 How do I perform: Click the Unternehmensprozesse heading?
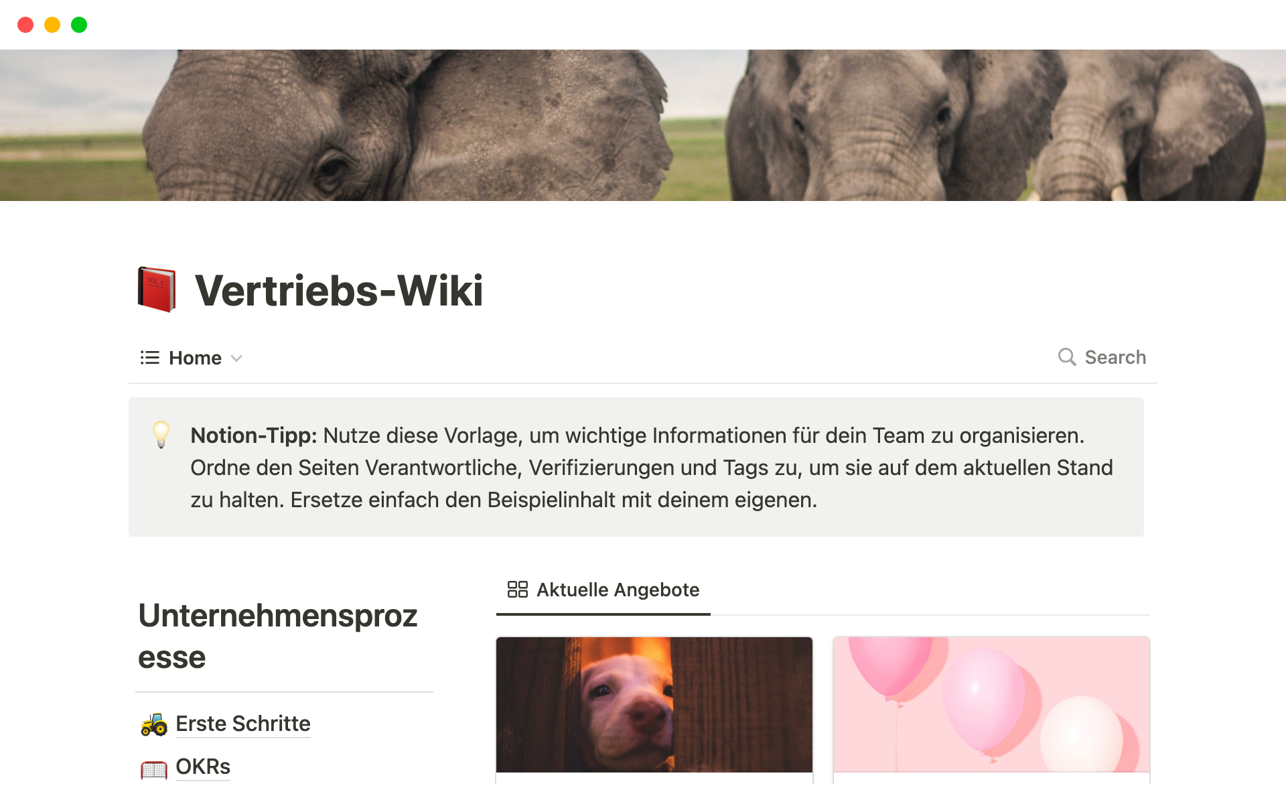point(278,636)
